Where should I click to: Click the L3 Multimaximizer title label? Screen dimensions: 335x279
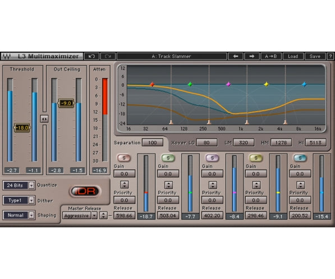(48, 56)
